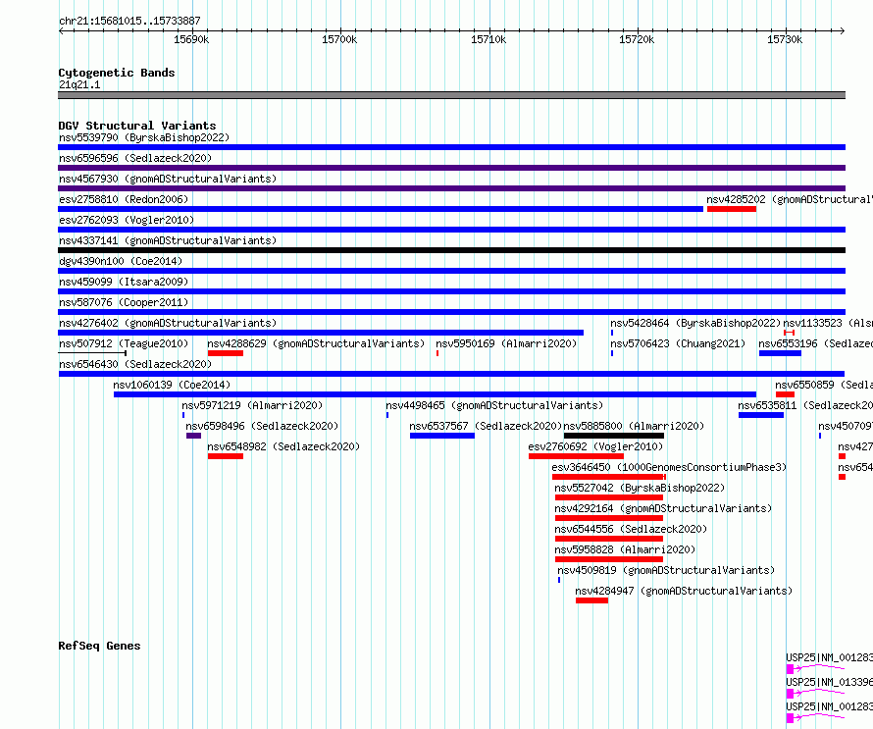Click the purple bar under nsv6596596 (Sedlazeck2020)
The width and height of the screenshot is (873, 729).
tap(451, 168)
